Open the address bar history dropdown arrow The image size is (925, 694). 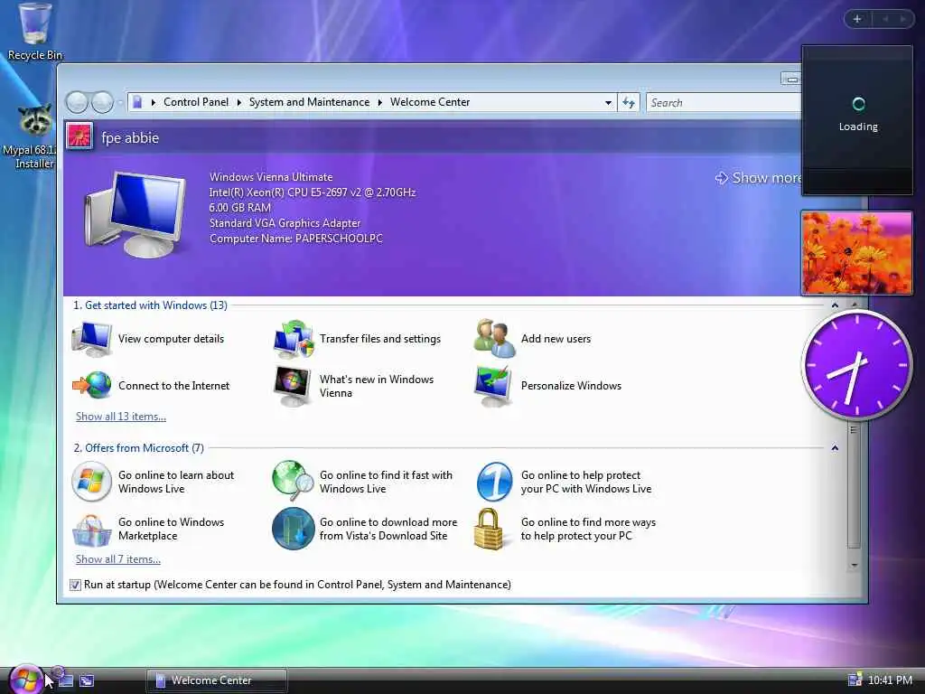(608, 103)
